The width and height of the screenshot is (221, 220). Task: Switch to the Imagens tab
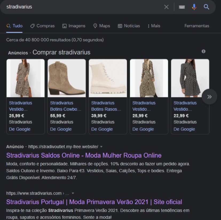tap(74, 26)
